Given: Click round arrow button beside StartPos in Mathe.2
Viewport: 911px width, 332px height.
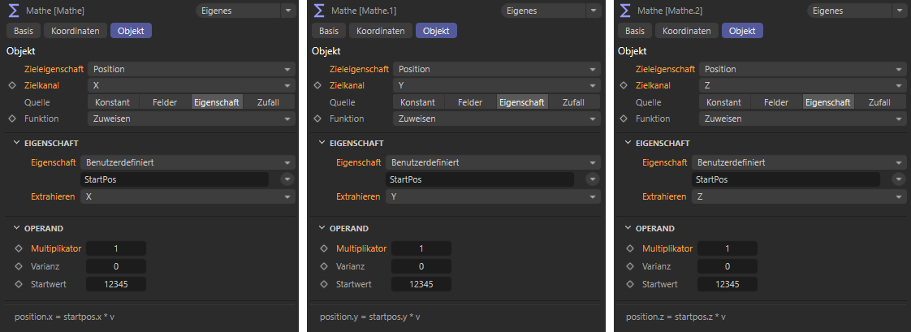Looking at the screenshot, I should tap(898, 179).
